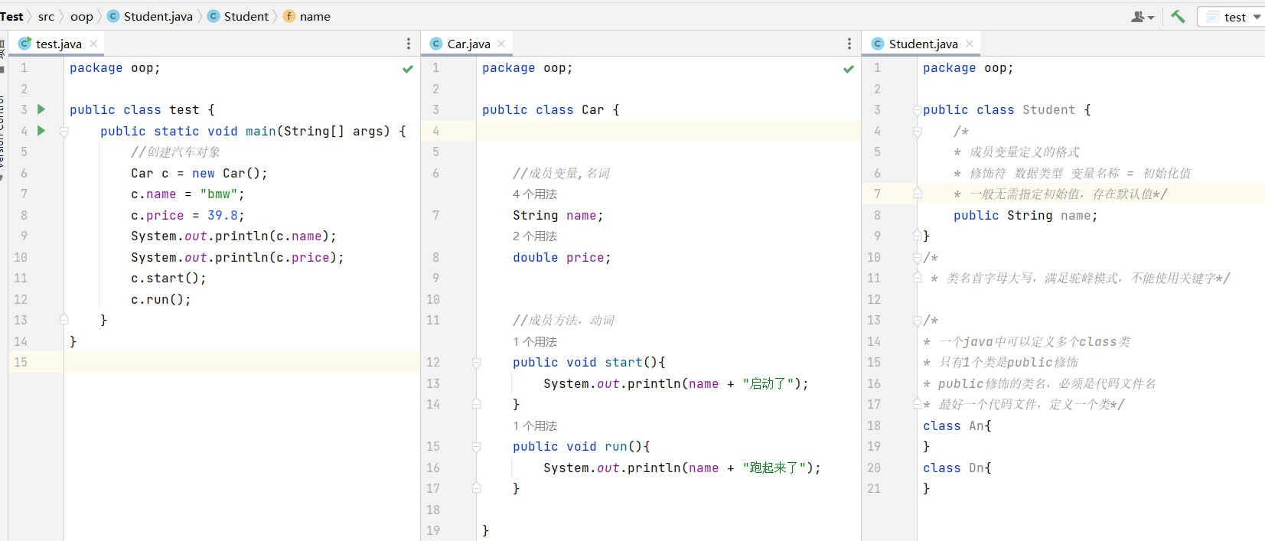Close the Car.java tab

[501, 44]
